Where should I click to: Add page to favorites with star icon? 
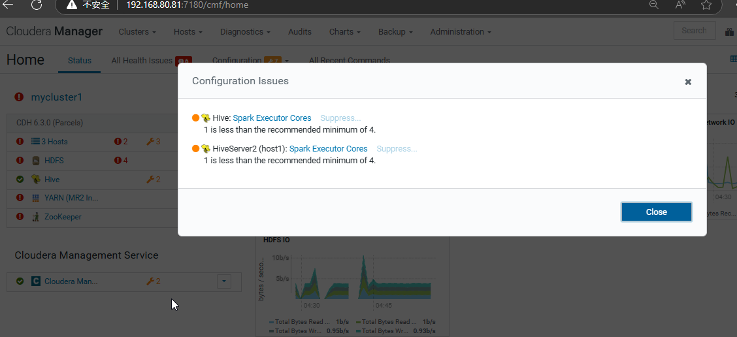pos(706,5)
